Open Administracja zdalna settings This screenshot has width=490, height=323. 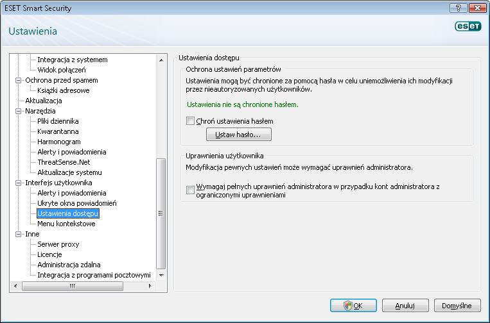coord(69,265)
